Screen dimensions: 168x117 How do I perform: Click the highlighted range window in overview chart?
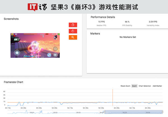[133, 112]
